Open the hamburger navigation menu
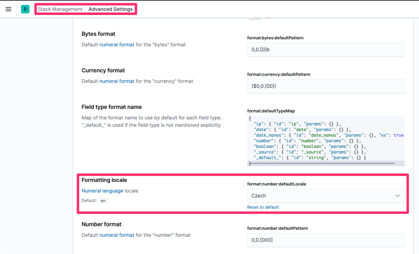The width and height of the screenshot is (419, 254). coord(8,9)
